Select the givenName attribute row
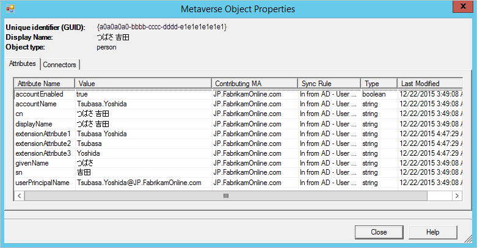 point(238,163)
